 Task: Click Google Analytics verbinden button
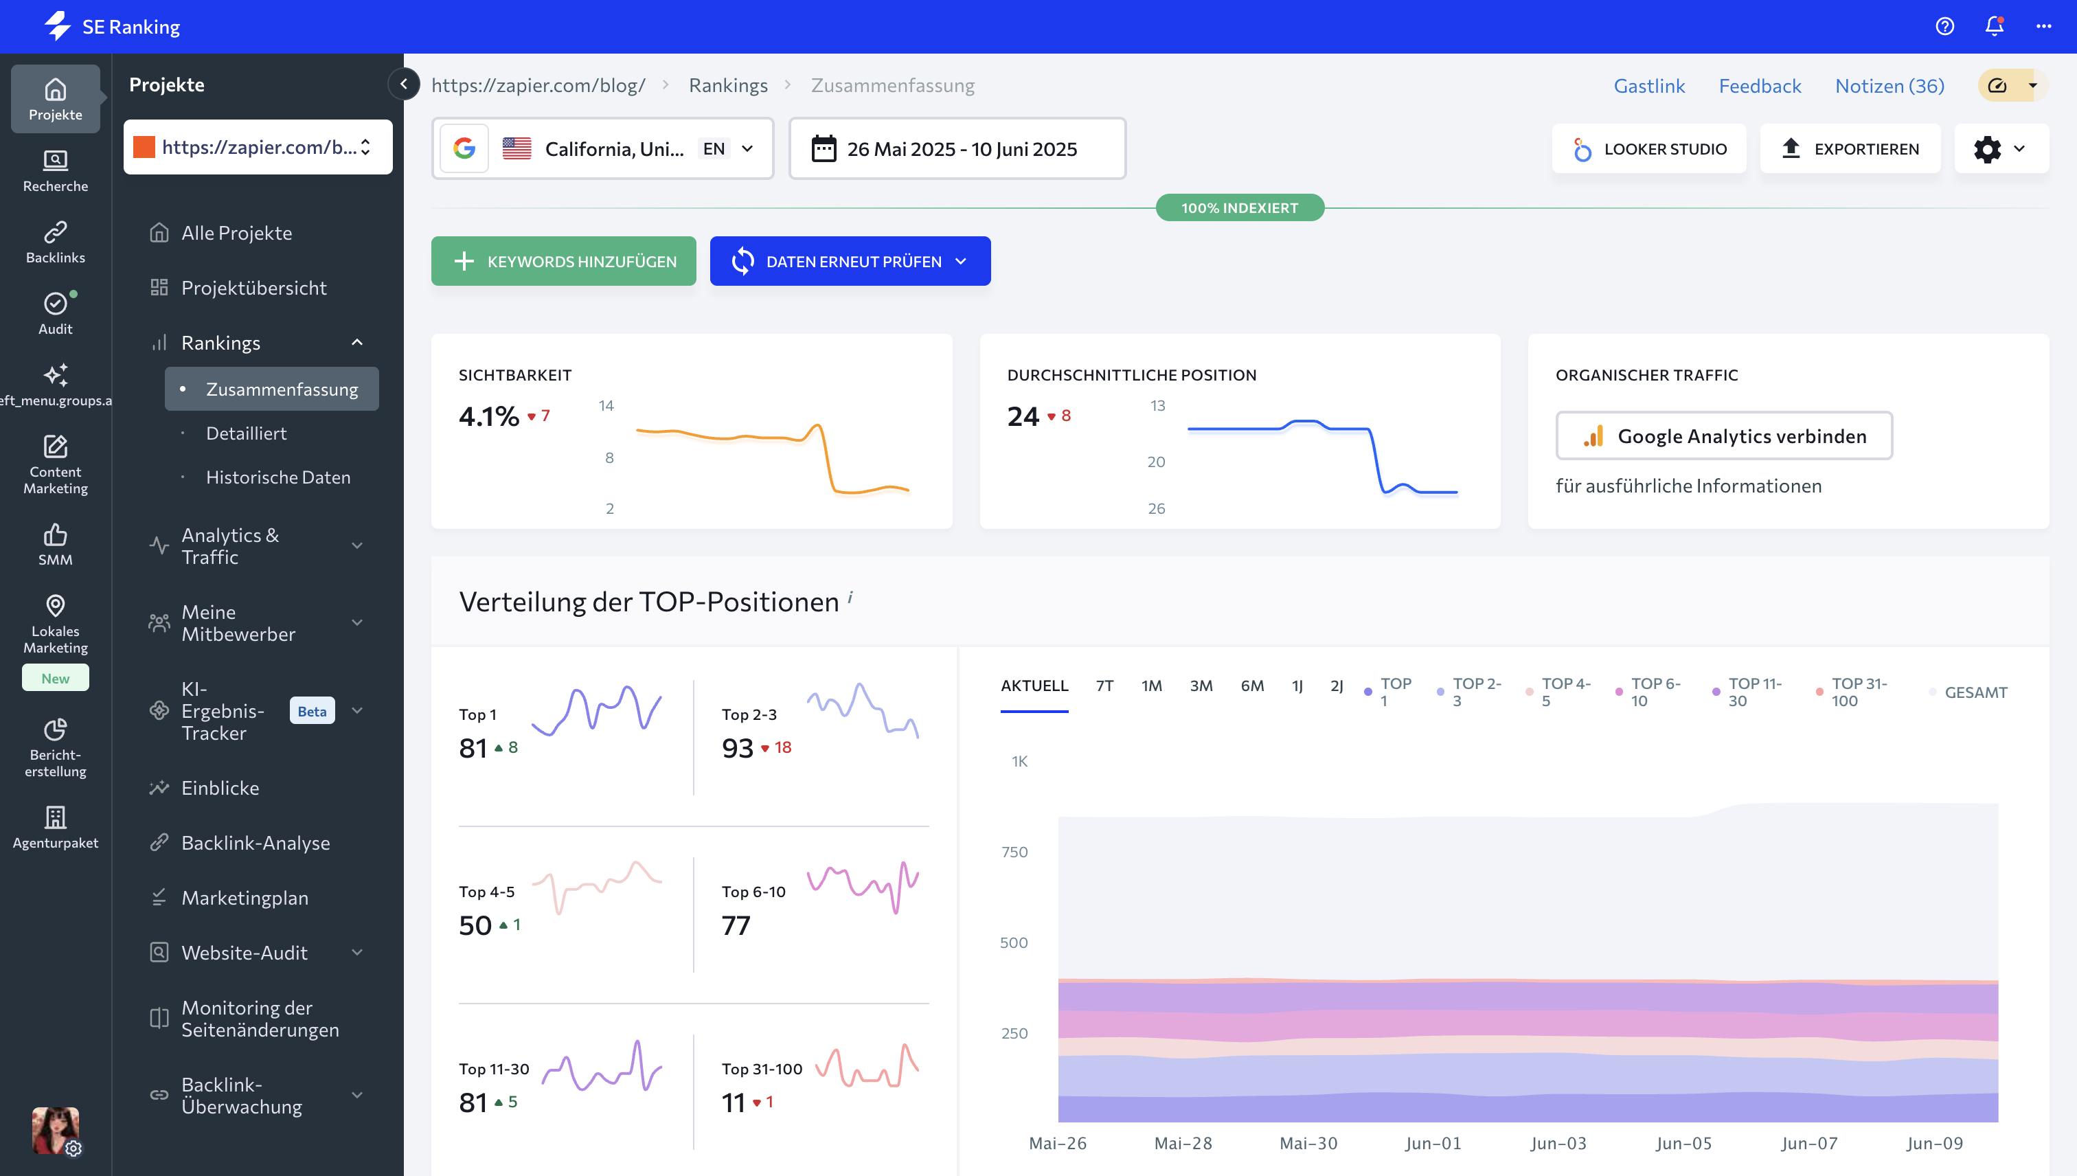pyautogui.click(x=1723, y=436)
